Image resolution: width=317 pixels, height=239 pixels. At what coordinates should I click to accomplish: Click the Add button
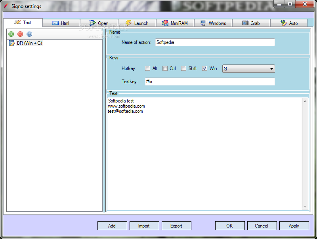[x=112, y=226]
